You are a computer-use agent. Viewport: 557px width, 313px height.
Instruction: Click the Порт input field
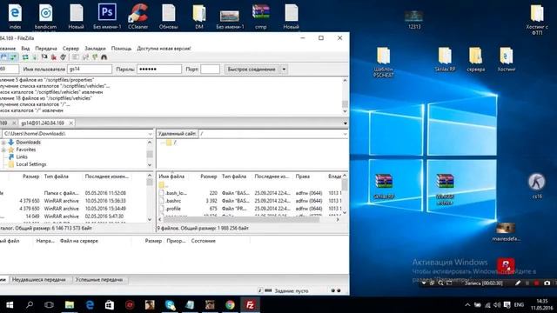210,70
